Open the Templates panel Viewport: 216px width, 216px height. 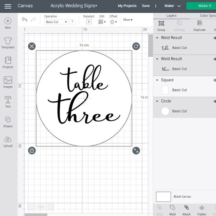(8, 43)
